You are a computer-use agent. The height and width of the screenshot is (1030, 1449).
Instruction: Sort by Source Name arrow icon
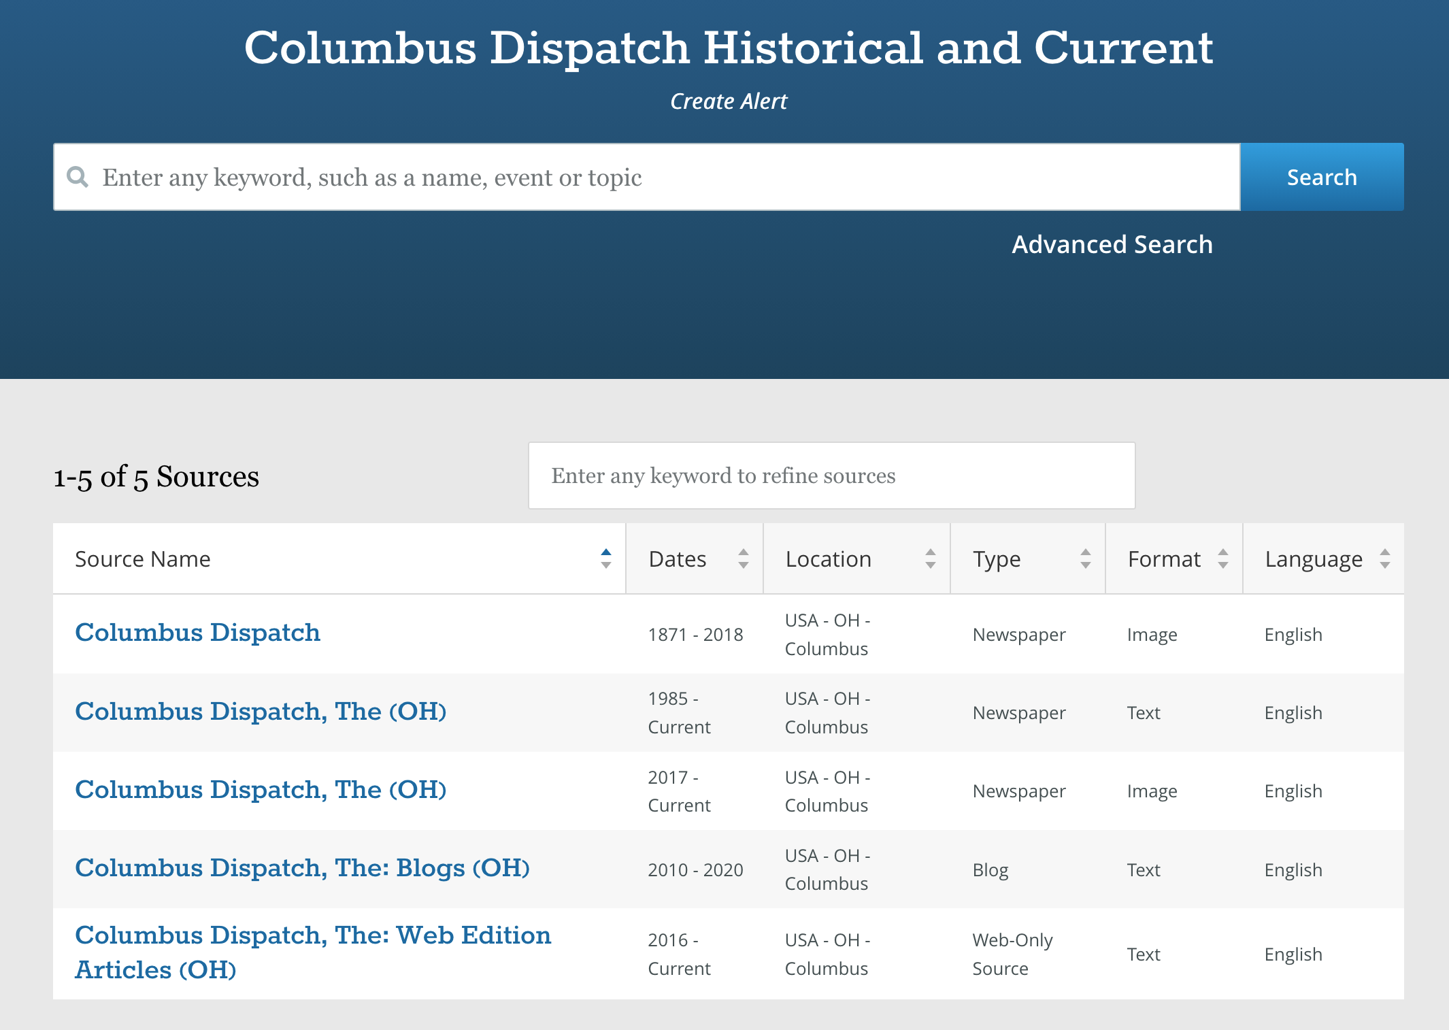[x=605, y=559]
